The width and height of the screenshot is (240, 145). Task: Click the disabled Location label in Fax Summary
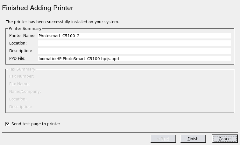(x=18, y=99)
